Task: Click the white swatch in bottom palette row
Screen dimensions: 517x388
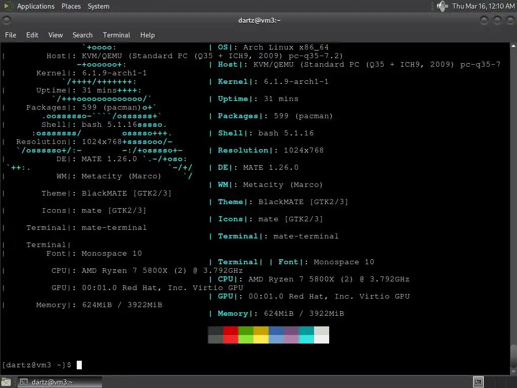Action: pyautogui.click(x=322, y=339)
